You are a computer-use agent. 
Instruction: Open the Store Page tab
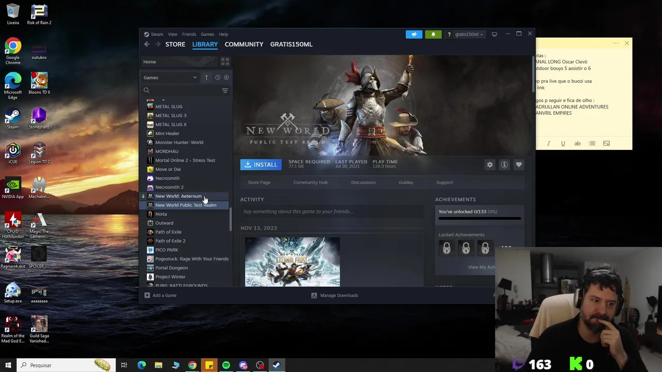tap(259, 182)
